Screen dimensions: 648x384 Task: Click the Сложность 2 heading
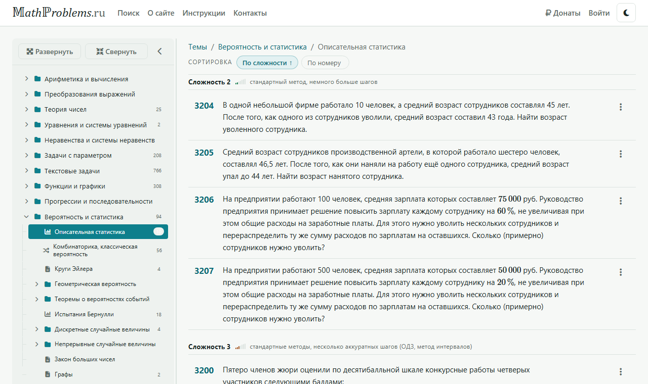tap(209, 82)
